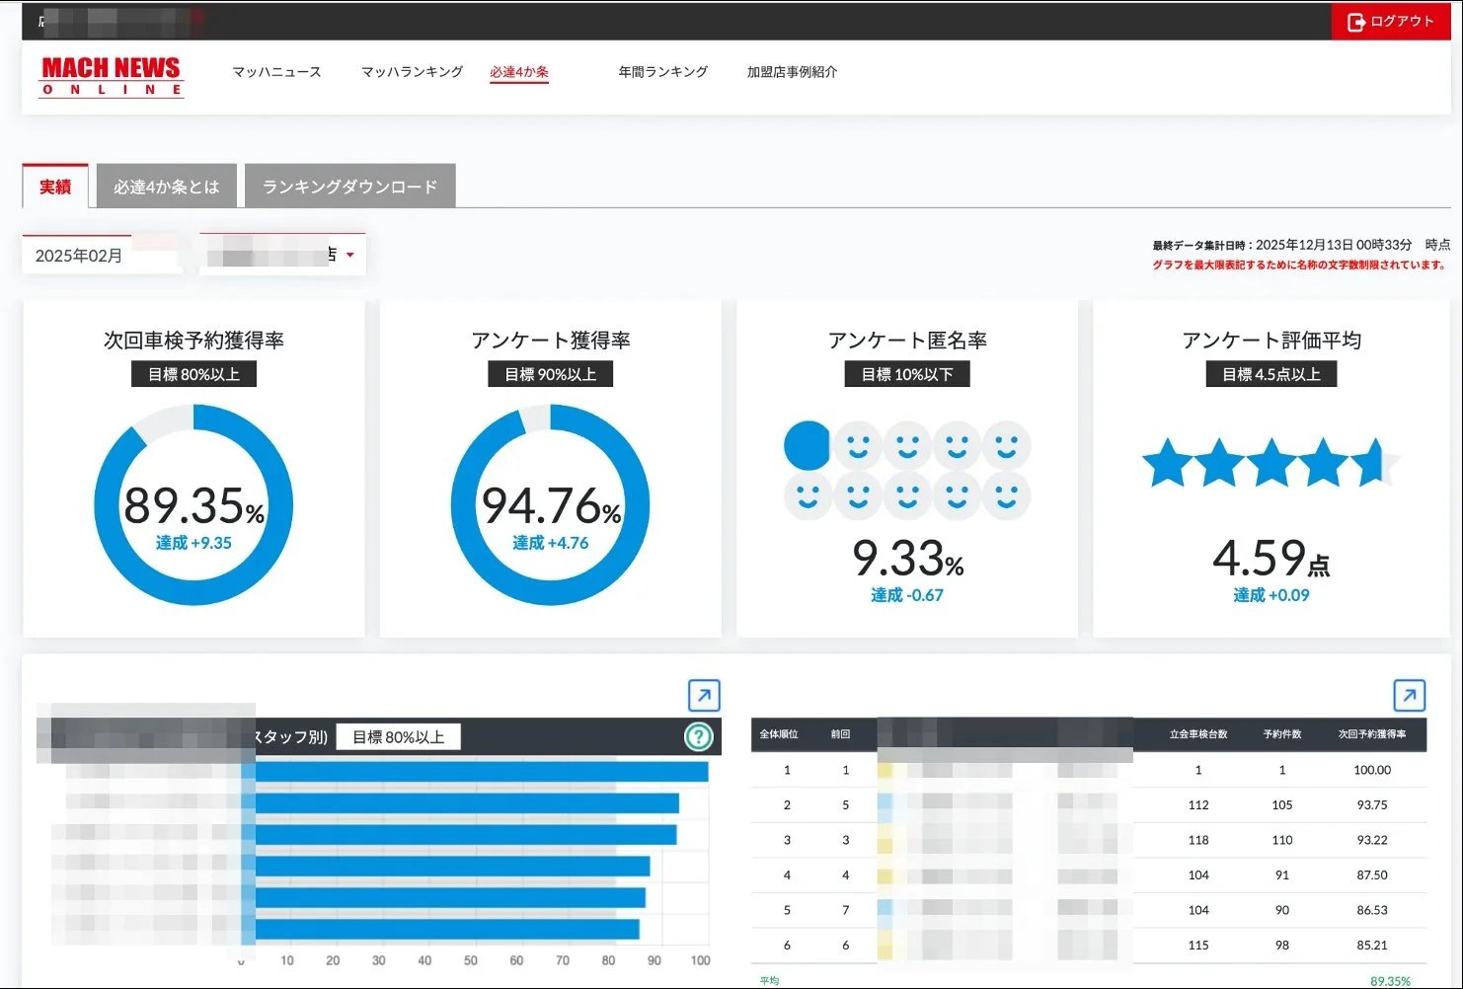Click the first blue rating star
This screenshot has width=1463, height=989.
point(1168,464)
